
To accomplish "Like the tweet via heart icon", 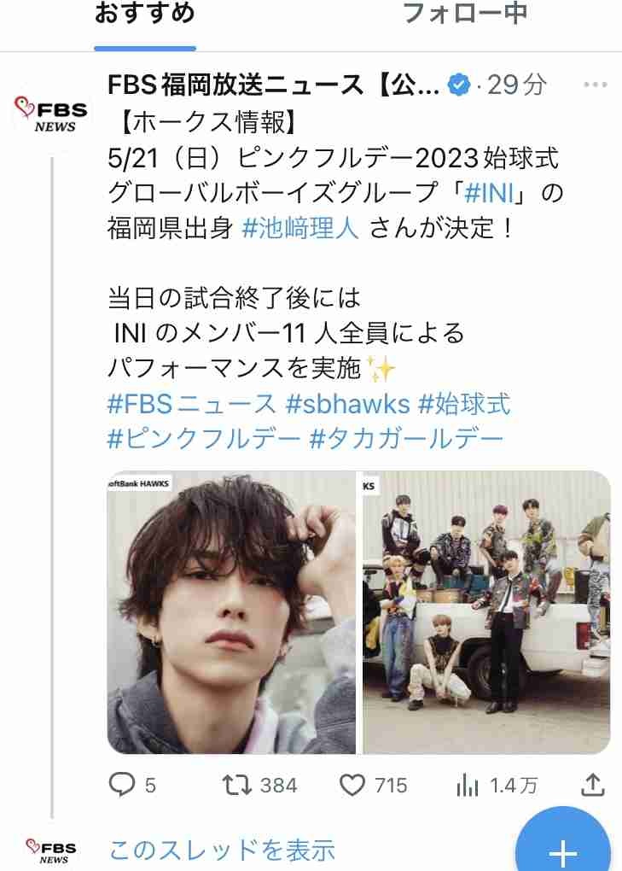I will click(x=352, y=785).
